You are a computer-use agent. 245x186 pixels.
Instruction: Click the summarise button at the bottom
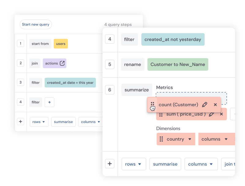165,164
